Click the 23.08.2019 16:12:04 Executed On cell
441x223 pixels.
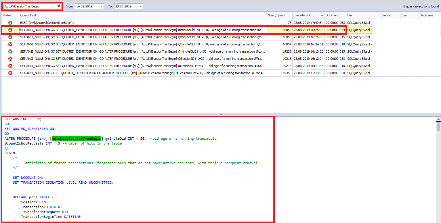point(308,59)
